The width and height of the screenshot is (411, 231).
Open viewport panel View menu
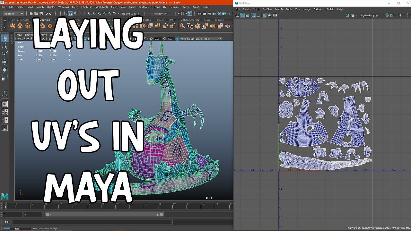coord(19,35)
